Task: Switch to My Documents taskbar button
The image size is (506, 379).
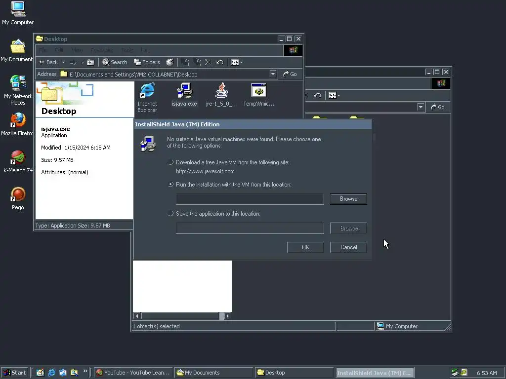Action: coord(213,373)
